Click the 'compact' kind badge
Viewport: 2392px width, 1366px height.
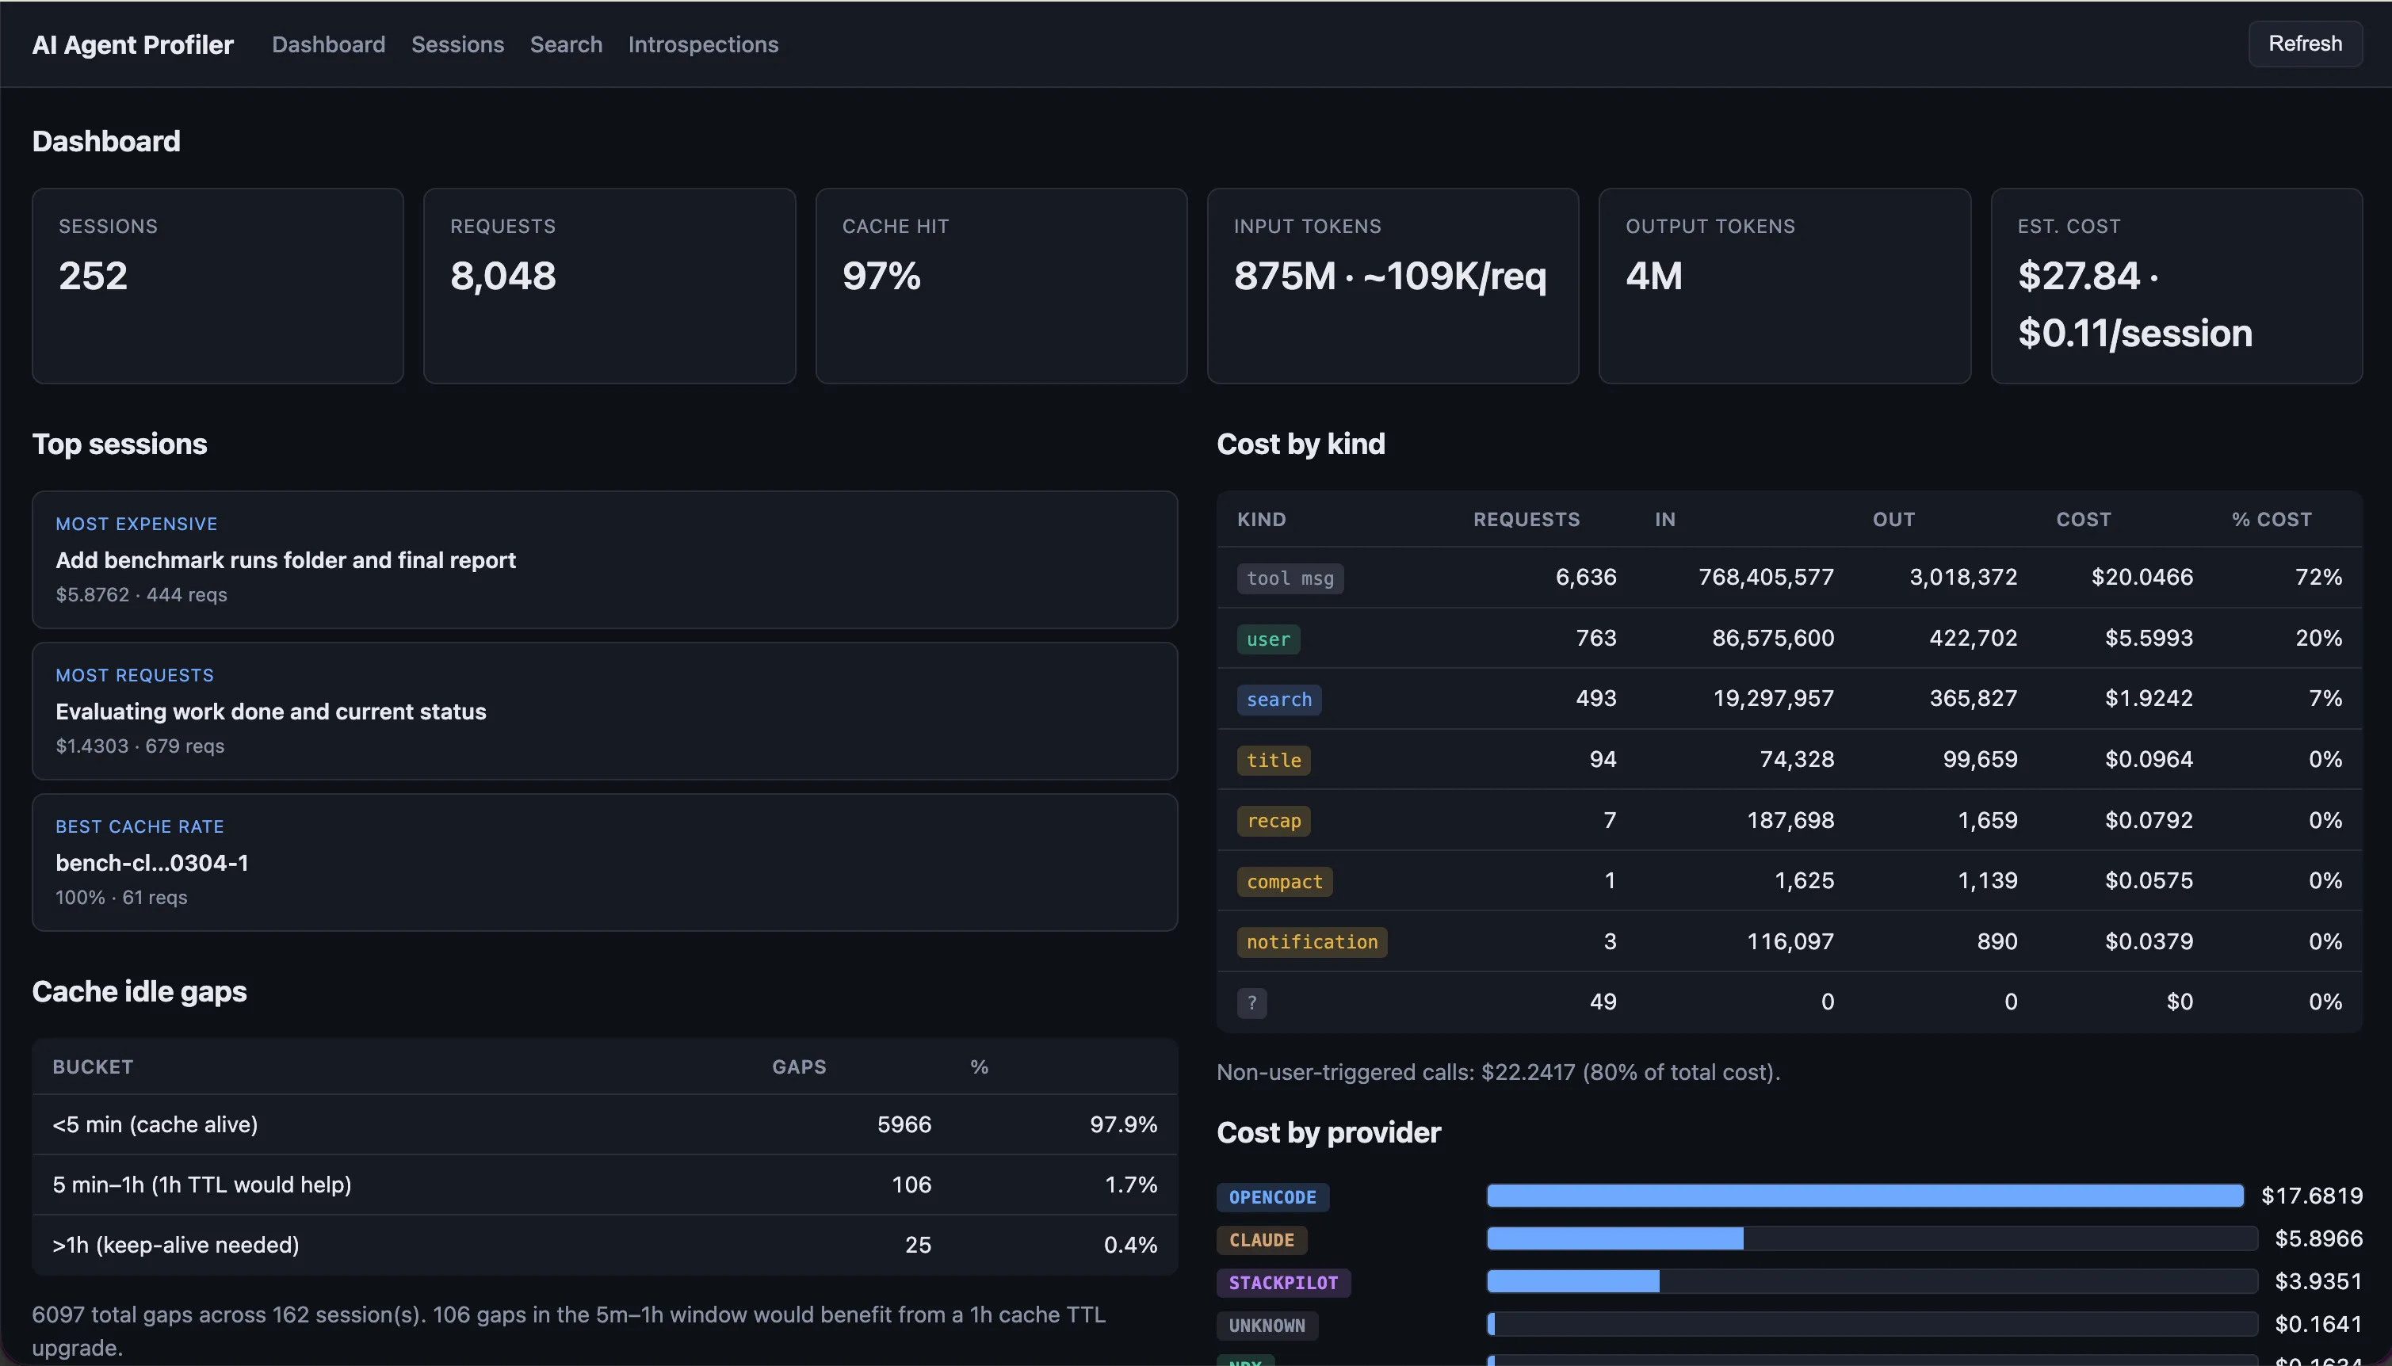point(1284,881)
